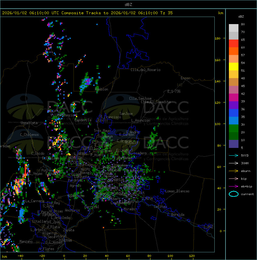Click the Ramblon label near the storm cell
Screen dimensions: 257x260
(x=101, y=89)
